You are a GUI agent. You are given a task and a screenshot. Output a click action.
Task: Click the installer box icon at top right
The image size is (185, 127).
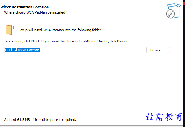coord(173,11)
